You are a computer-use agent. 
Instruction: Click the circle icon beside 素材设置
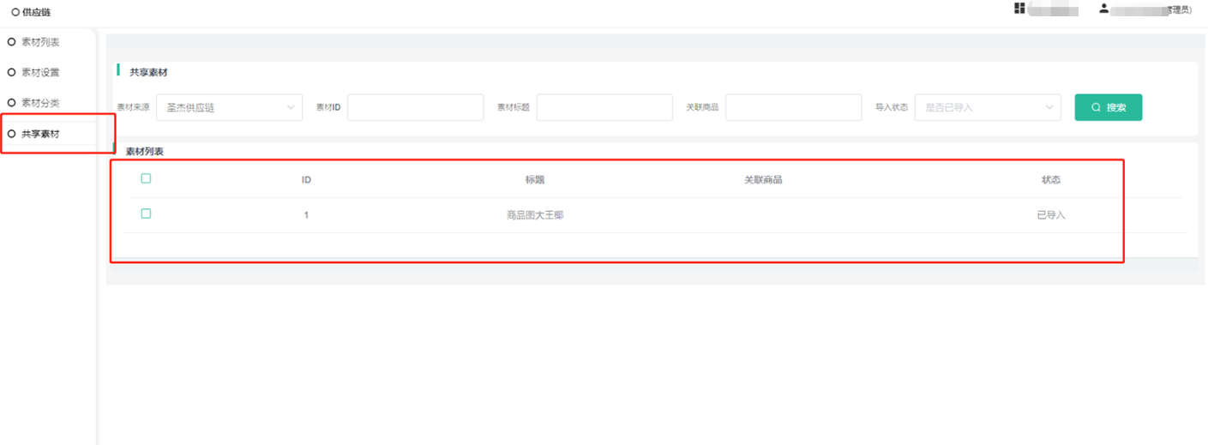coord(12,72)
